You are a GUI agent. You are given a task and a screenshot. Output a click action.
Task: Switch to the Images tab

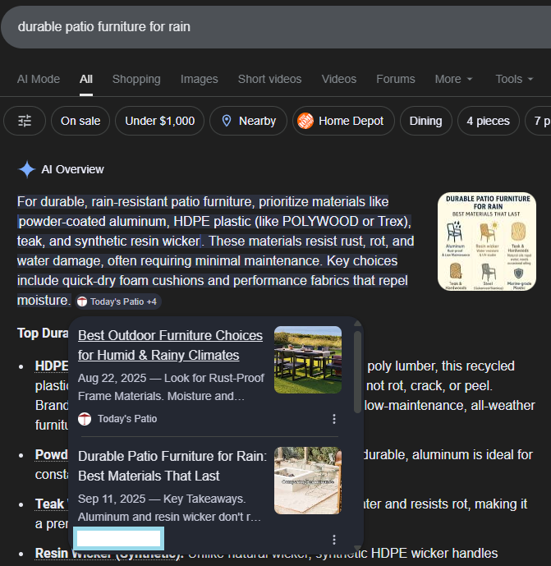(x=199, y=79)
